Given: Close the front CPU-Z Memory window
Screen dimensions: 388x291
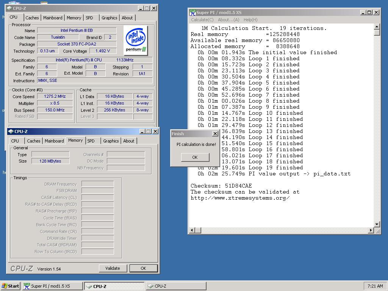Looking at the screenshot, I should click(155, 131).
